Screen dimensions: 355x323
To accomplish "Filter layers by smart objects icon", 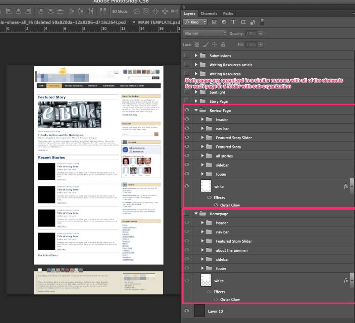I will 253,22.
